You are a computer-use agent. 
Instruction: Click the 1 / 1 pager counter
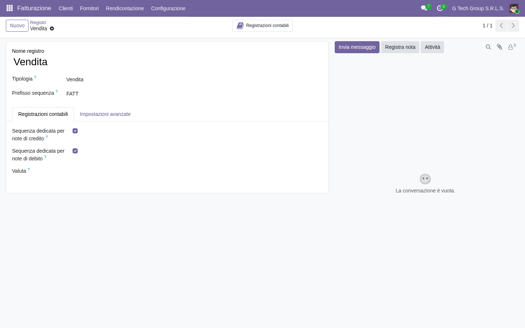coord(487,26)
